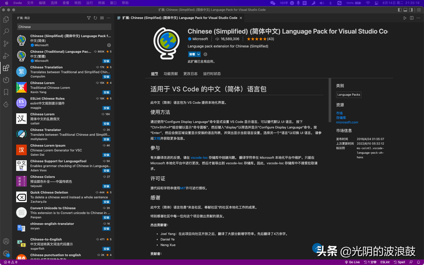
Task: Click the Language Packs category tag
Action: coord(349,95)
